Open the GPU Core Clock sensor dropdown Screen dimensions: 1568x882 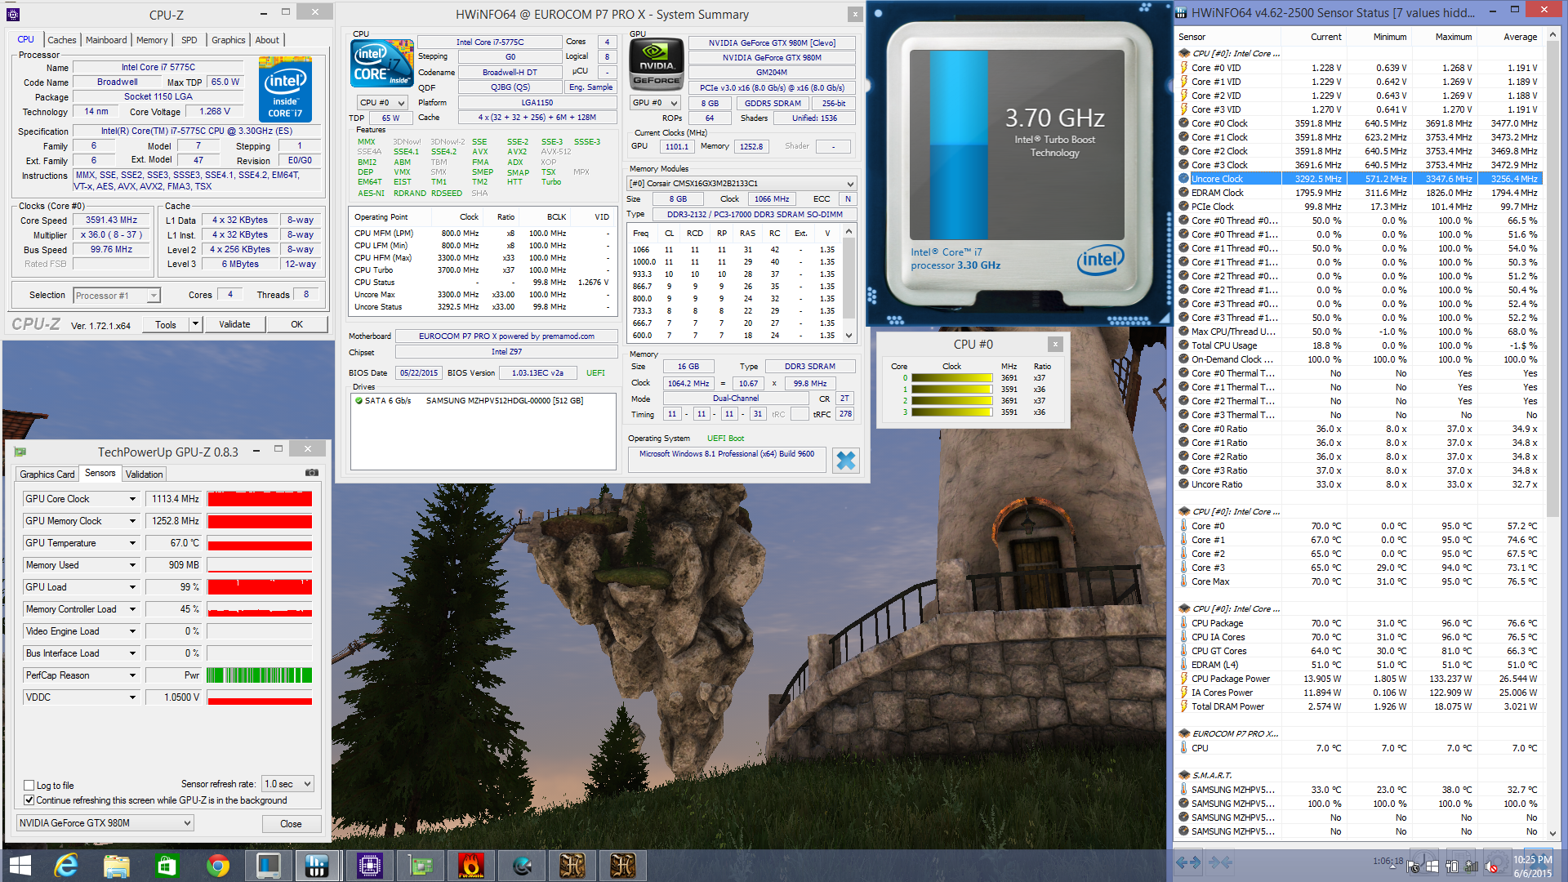click(132, 499)
